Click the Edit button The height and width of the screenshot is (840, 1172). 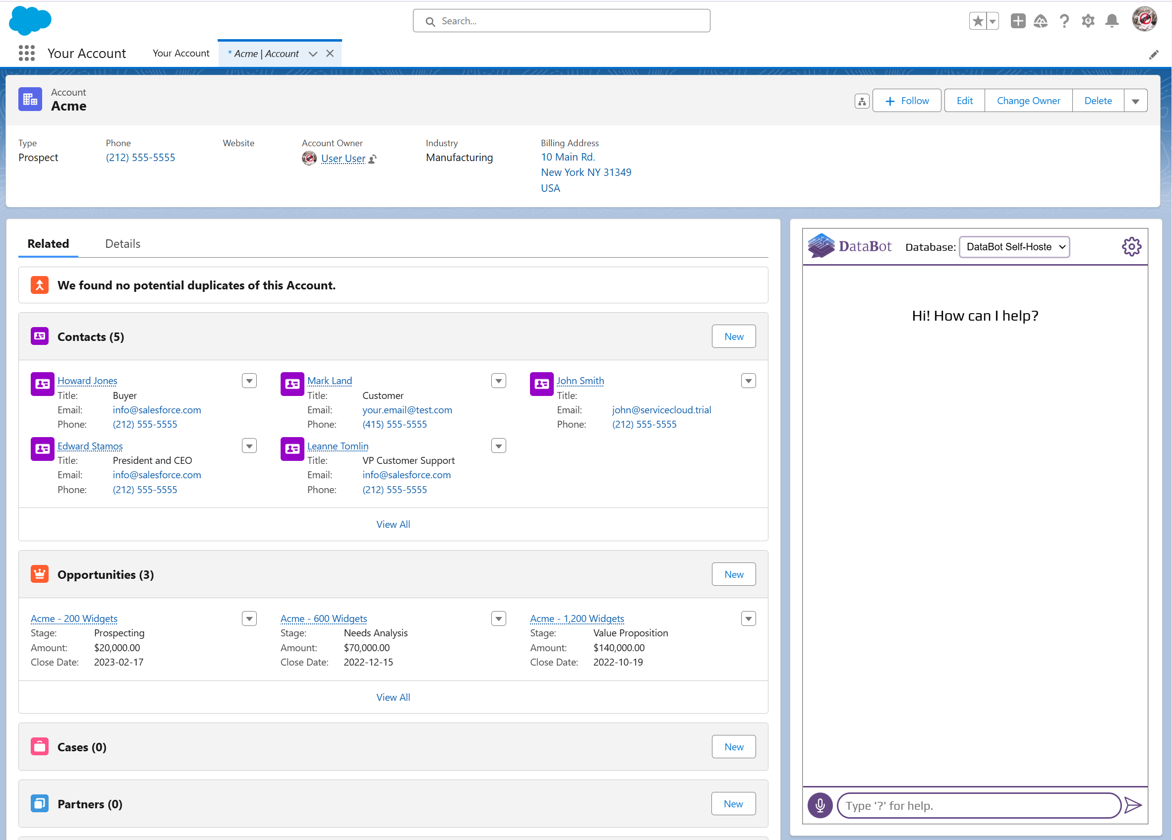pos(964,101)
